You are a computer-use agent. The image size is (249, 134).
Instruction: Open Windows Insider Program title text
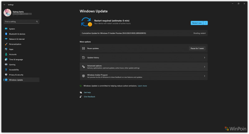pos(97,75)
